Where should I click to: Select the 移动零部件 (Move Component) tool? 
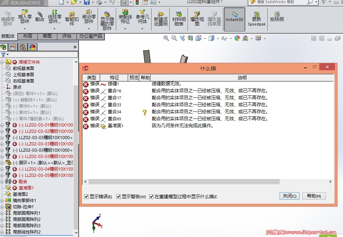(89, 16)
